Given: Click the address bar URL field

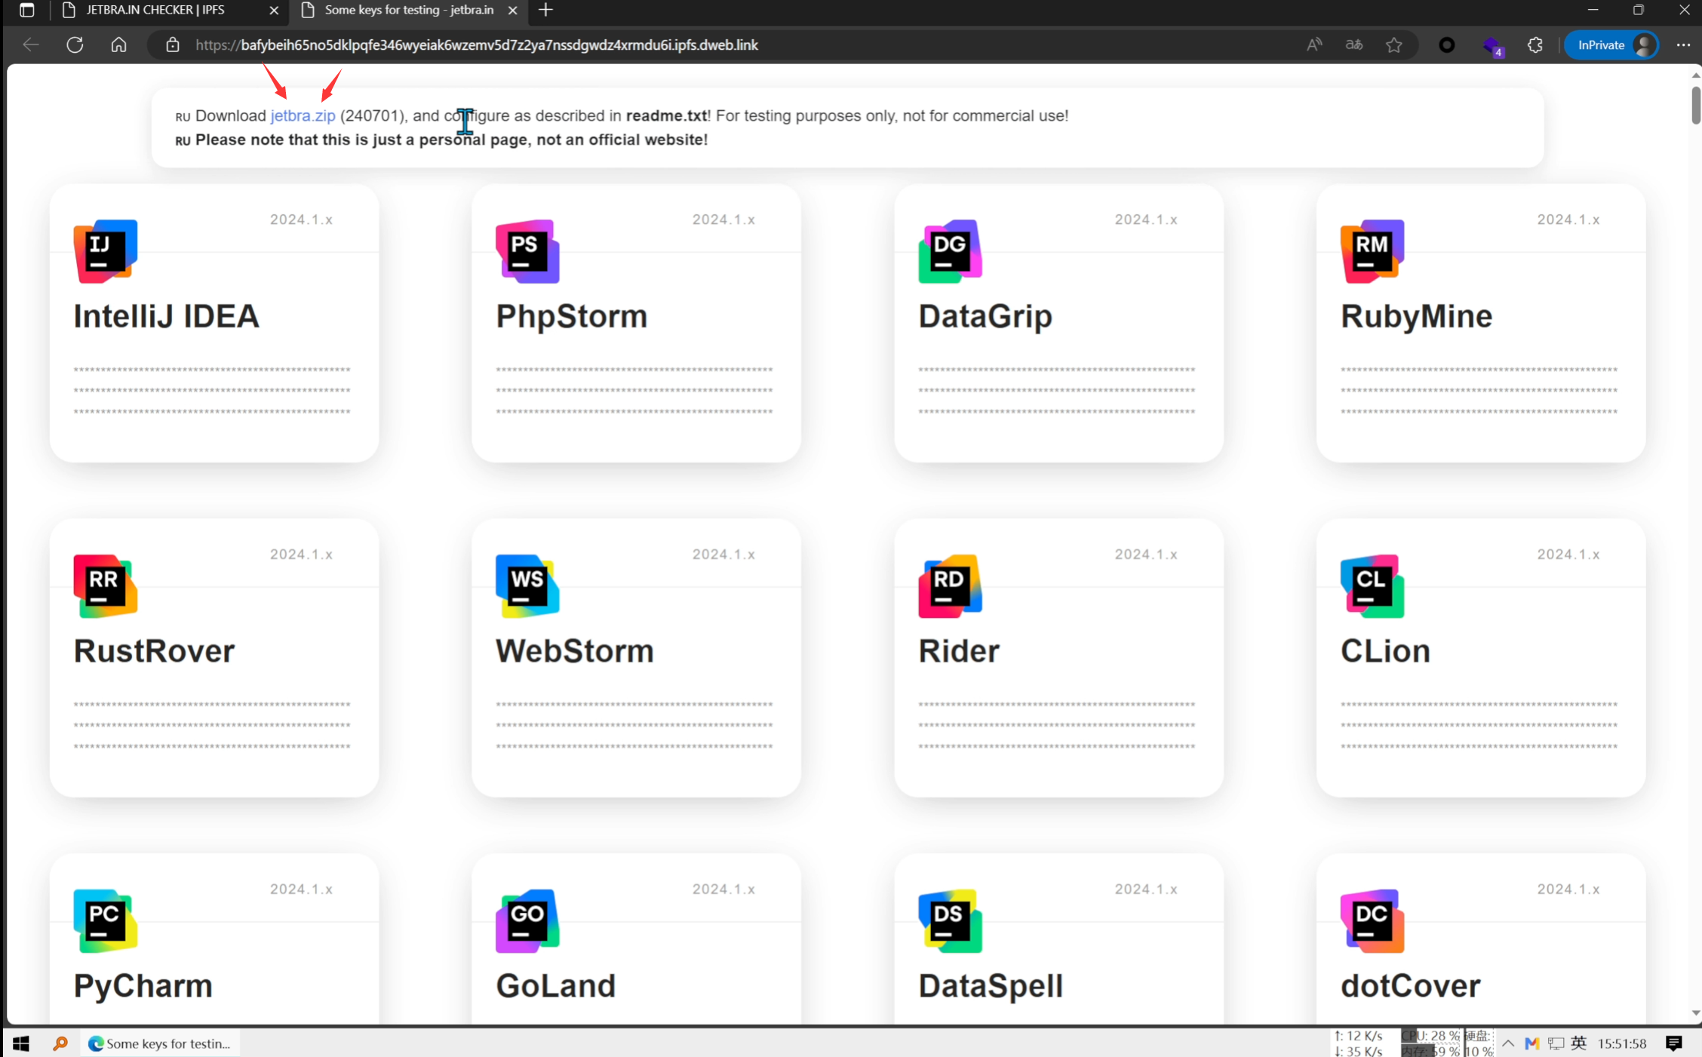Looking at the screenshot, I should point(724,45).
